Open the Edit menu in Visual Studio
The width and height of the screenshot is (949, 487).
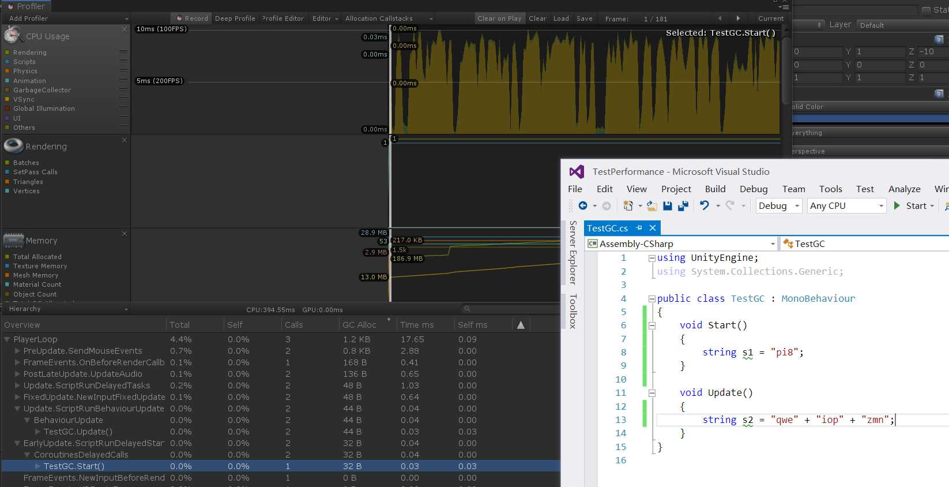(605, 189)
